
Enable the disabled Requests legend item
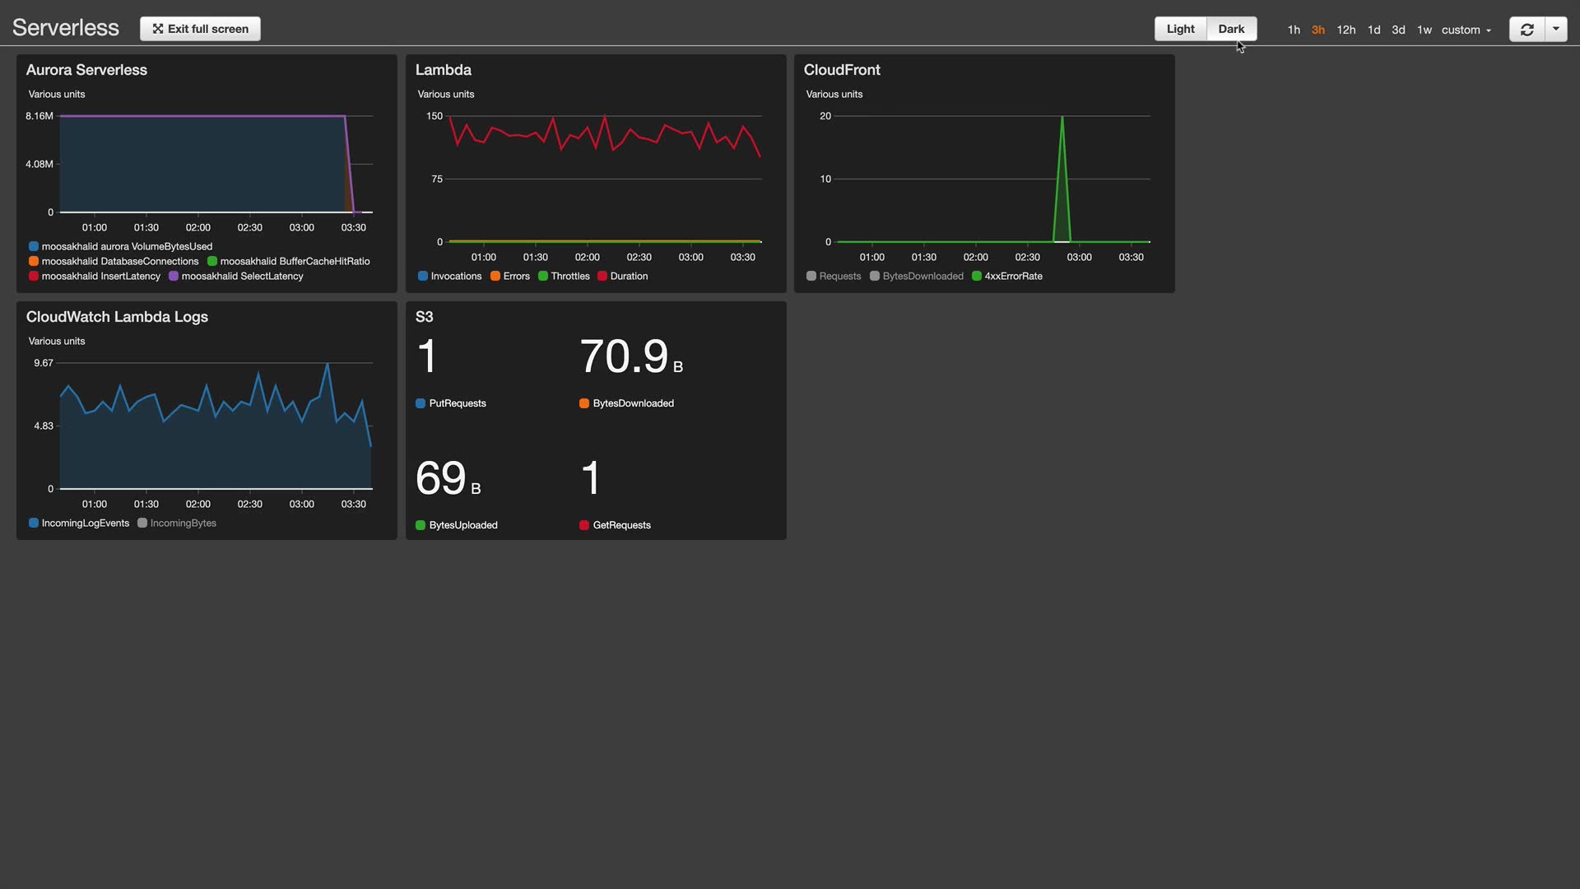[x=811, y=277]
